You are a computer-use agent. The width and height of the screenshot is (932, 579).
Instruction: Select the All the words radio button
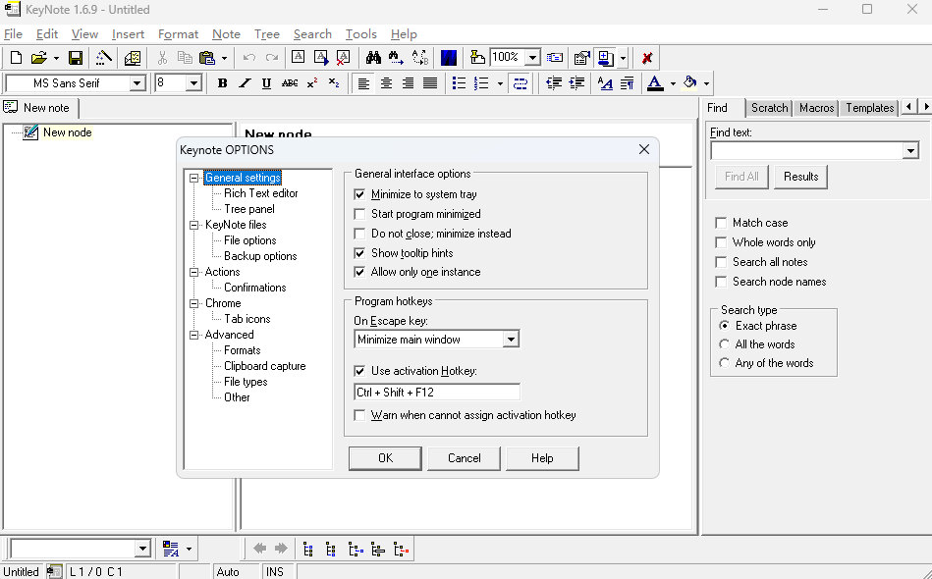coord(725,344)
